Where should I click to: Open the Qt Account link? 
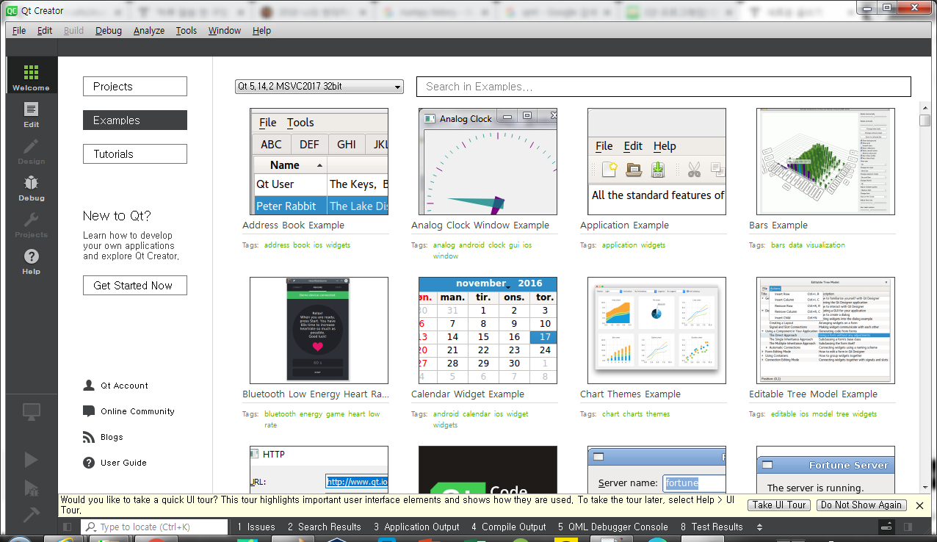pos(124,386)
